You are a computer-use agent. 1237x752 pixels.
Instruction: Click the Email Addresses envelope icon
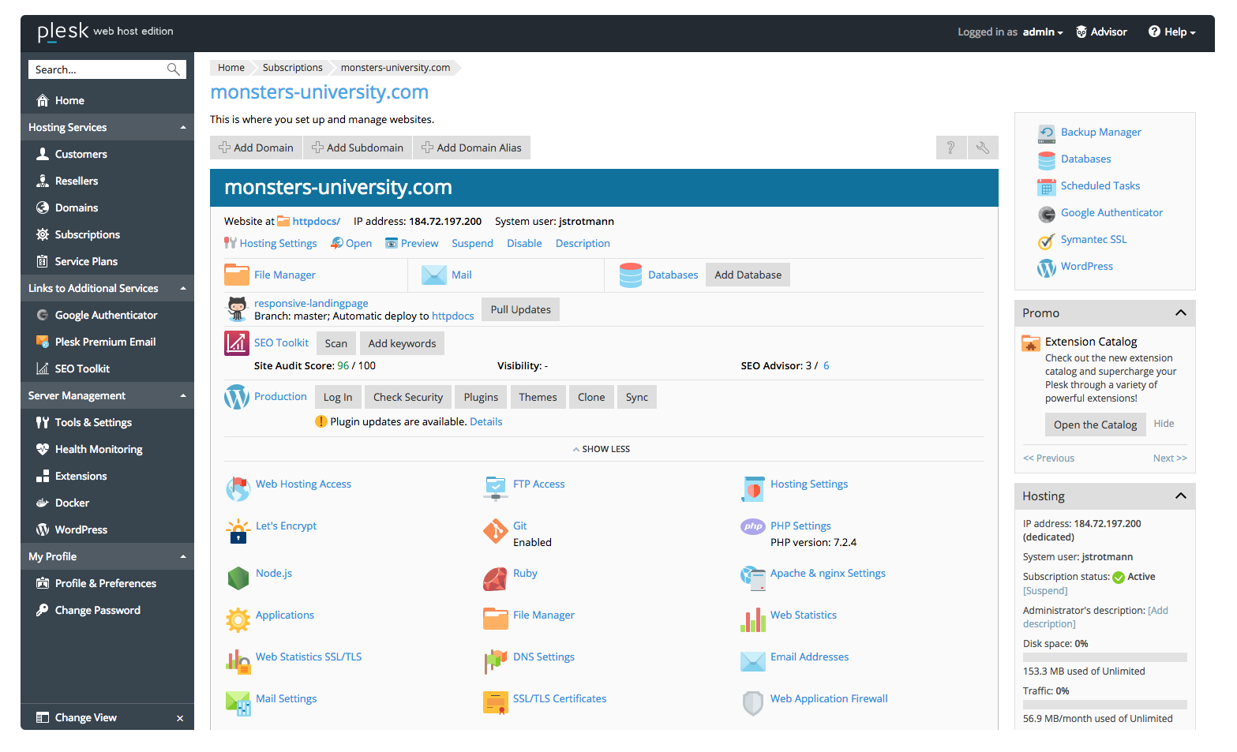click(x=753, y=662)
